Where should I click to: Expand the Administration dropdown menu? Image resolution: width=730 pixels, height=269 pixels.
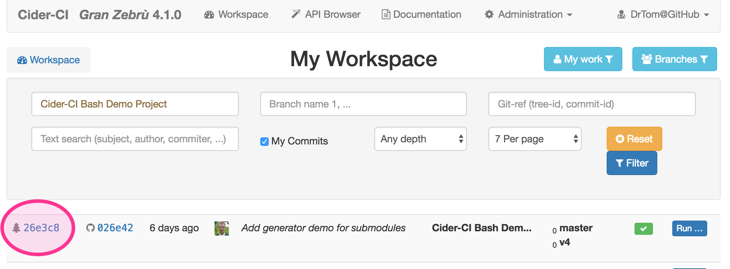tap(529, 15)
